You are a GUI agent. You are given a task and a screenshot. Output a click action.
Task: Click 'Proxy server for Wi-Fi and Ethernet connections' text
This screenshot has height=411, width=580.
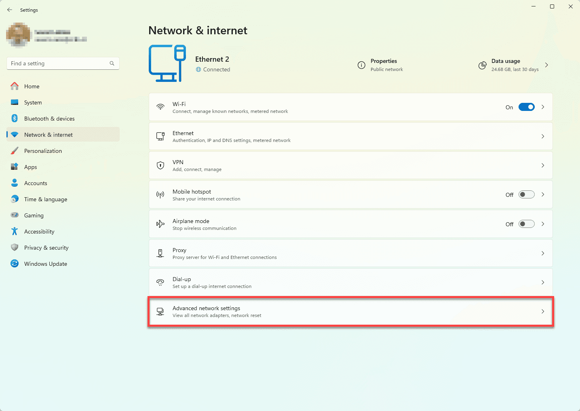[225, 257]
